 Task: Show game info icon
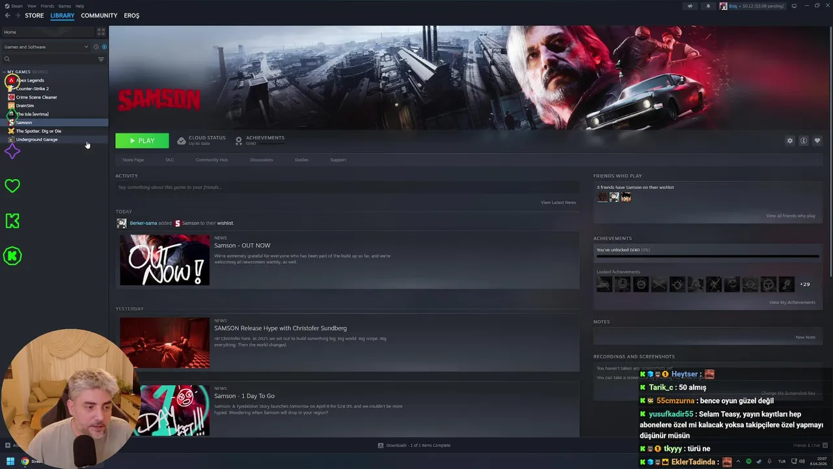point(804,141)
